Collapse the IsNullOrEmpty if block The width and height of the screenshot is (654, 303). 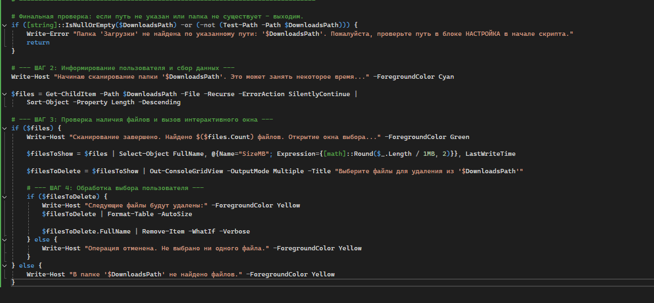tap(4, 26)
